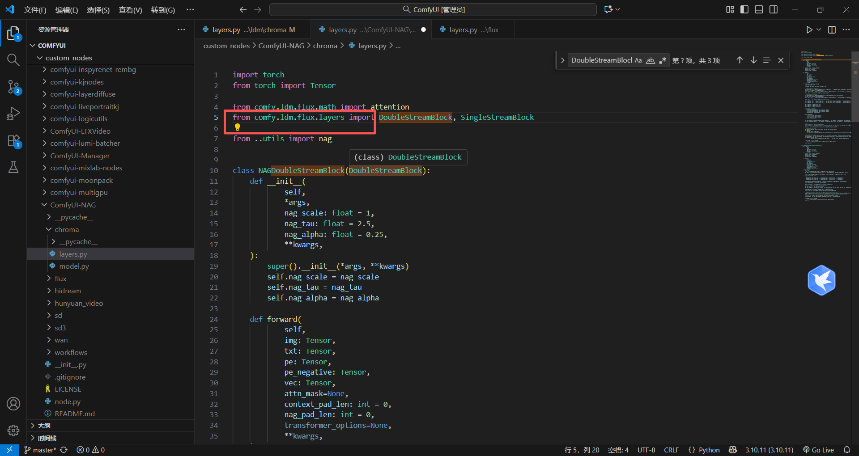
Task: Open the Manage gear settings menu
Action: click(x=13, y=430)
